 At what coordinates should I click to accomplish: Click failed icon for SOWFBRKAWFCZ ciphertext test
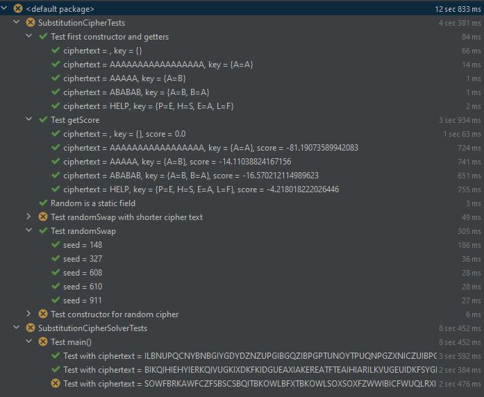[56, 383]
